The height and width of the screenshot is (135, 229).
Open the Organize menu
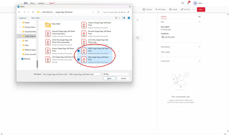(x=23, y=18)
